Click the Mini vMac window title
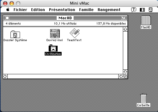 pyautogui.click(x=79, y=3)
